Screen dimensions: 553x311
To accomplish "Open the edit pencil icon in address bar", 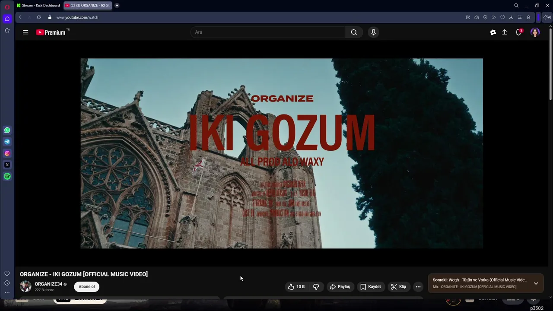I will pyautogui.click(x=468, y=17).
